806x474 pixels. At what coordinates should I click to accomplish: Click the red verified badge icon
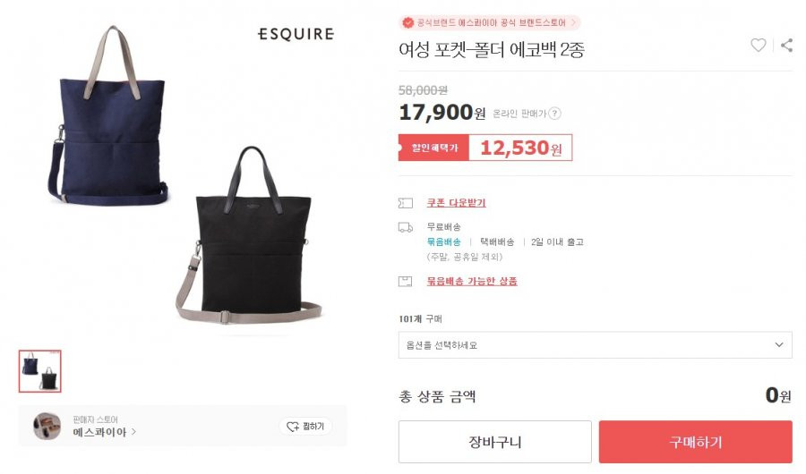click(x=408, y=22)
